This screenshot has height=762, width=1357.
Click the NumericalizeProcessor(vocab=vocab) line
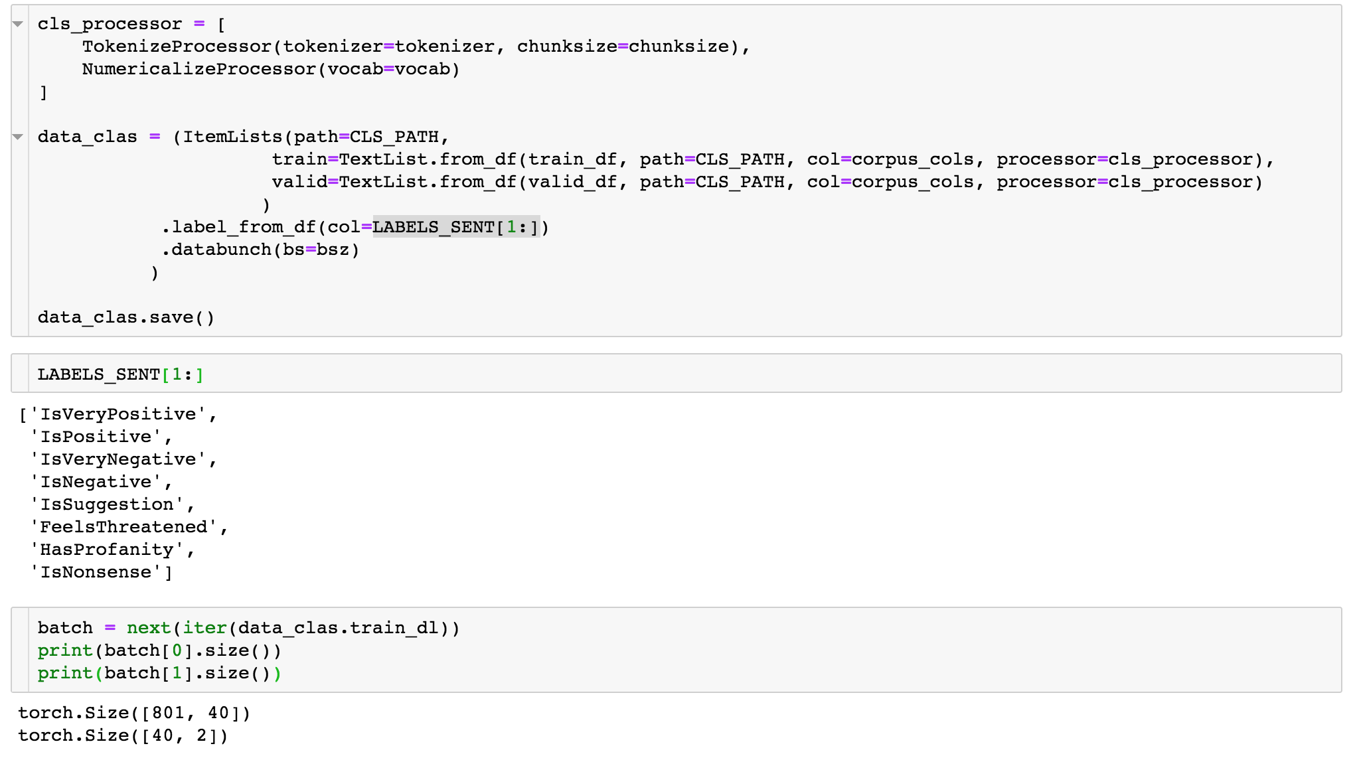coord(270,69)
